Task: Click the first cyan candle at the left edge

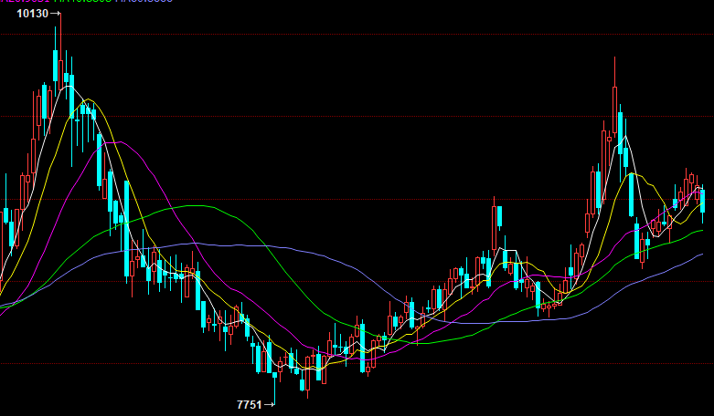Action: [x=5, y=216]
